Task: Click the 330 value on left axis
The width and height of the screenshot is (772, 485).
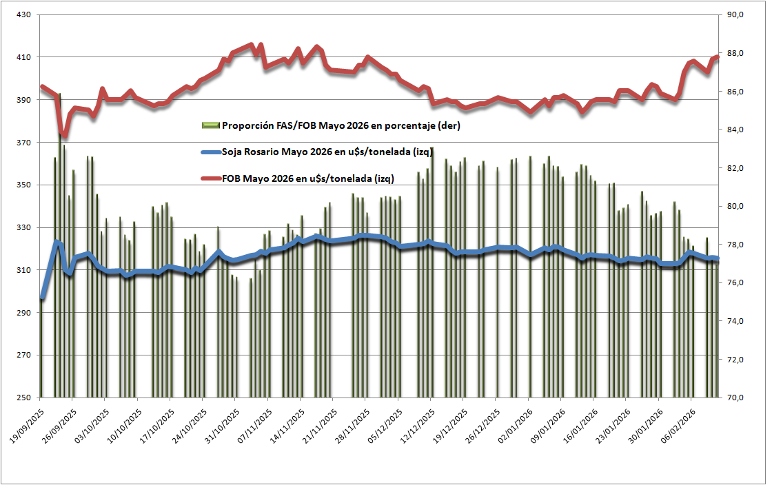Action: pos(24,227)
